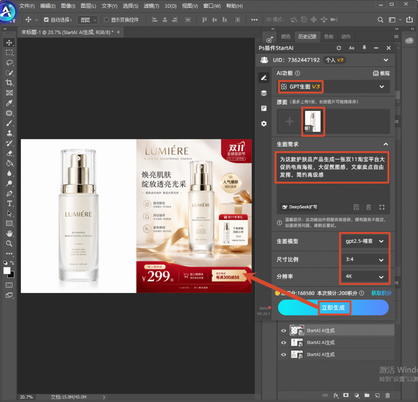Pin the StartAI plugin panel
Image resolution: width=418 pixels, height=402 pixels.
click(364, 48)
